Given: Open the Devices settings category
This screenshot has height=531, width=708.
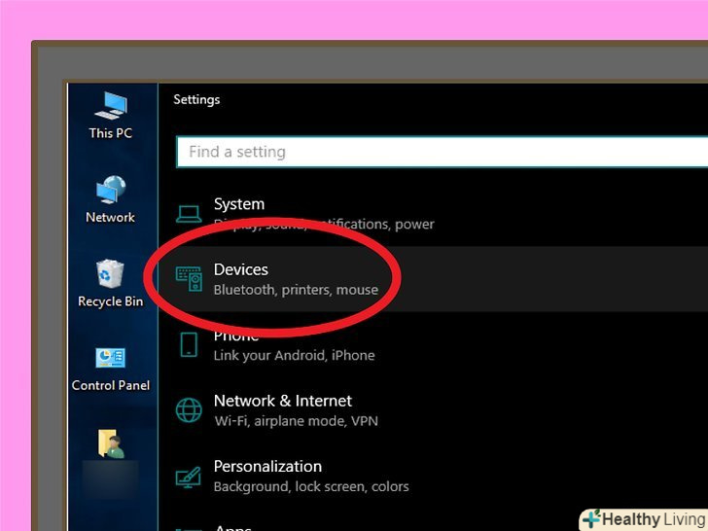Looking at the screenshot, I should click(241, 269).
